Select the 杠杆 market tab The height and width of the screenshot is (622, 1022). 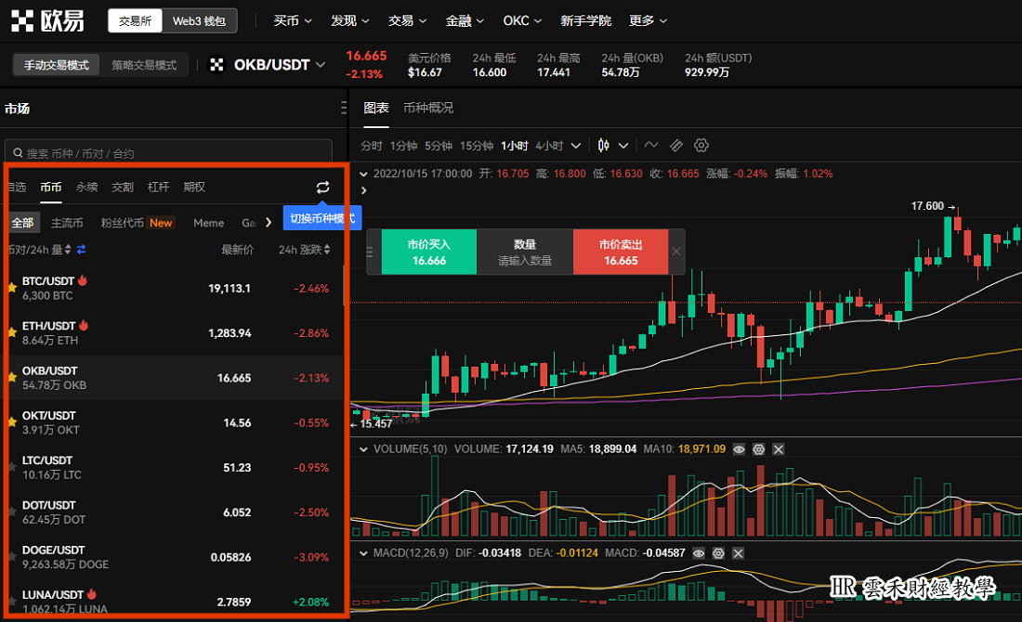coord(158,188)
